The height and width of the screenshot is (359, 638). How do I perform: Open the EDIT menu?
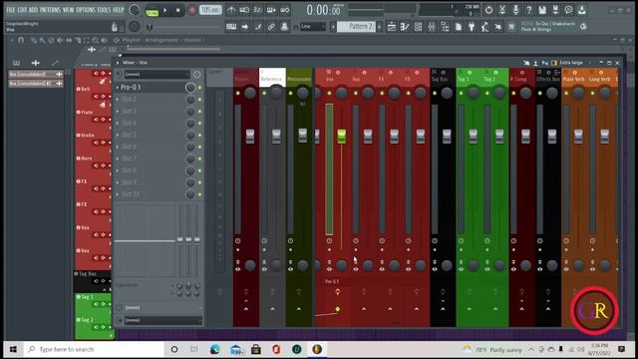coord(22,9)
